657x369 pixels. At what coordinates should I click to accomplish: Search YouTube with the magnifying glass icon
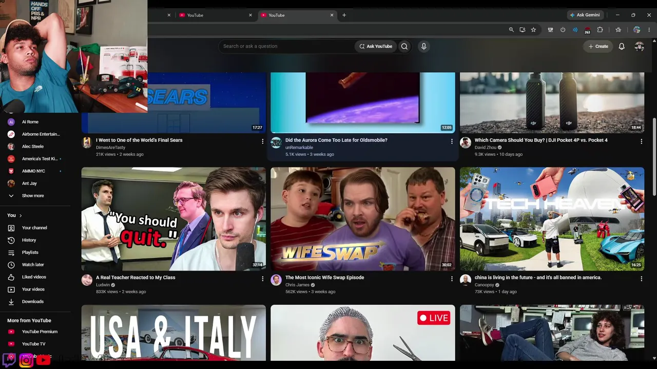click(x=404, y=46)
